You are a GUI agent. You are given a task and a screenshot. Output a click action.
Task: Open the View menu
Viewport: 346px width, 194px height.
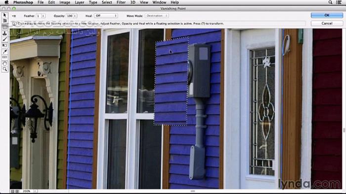144,2
